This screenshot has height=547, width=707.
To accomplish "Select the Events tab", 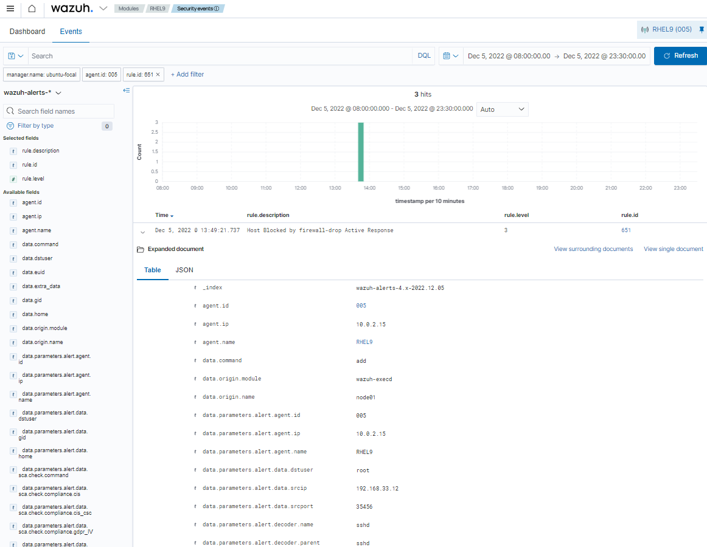I will [71, 32].
